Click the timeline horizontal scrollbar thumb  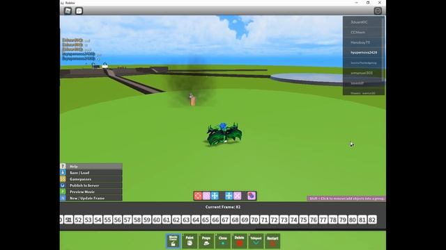pyautogui.click(x=321, y=229)
